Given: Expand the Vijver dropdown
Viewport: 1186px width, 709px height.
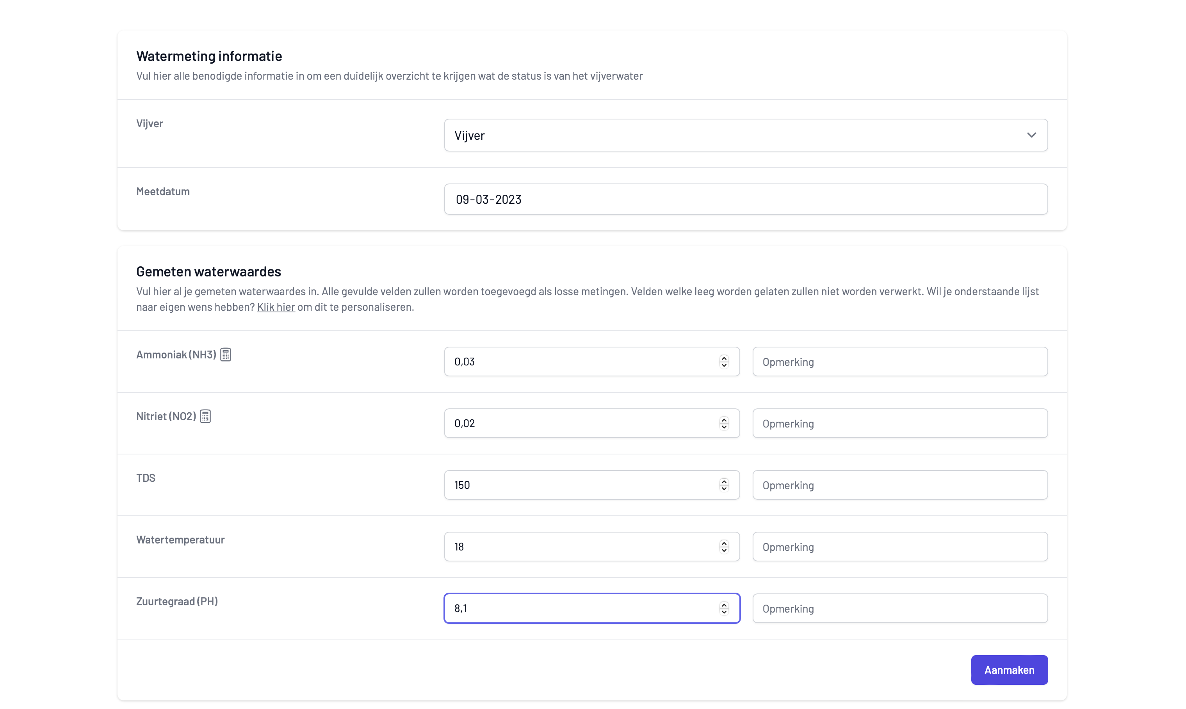Looking at the screenshot, I should [746, 135].
